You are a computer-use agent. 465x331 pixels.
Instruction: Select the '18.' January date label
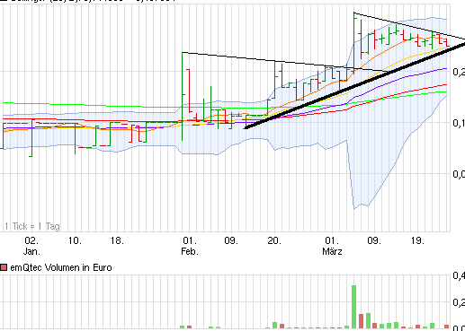117,240
